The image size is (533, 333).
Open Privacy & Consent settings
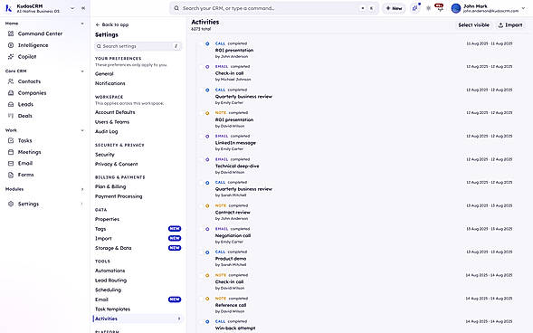116,164
